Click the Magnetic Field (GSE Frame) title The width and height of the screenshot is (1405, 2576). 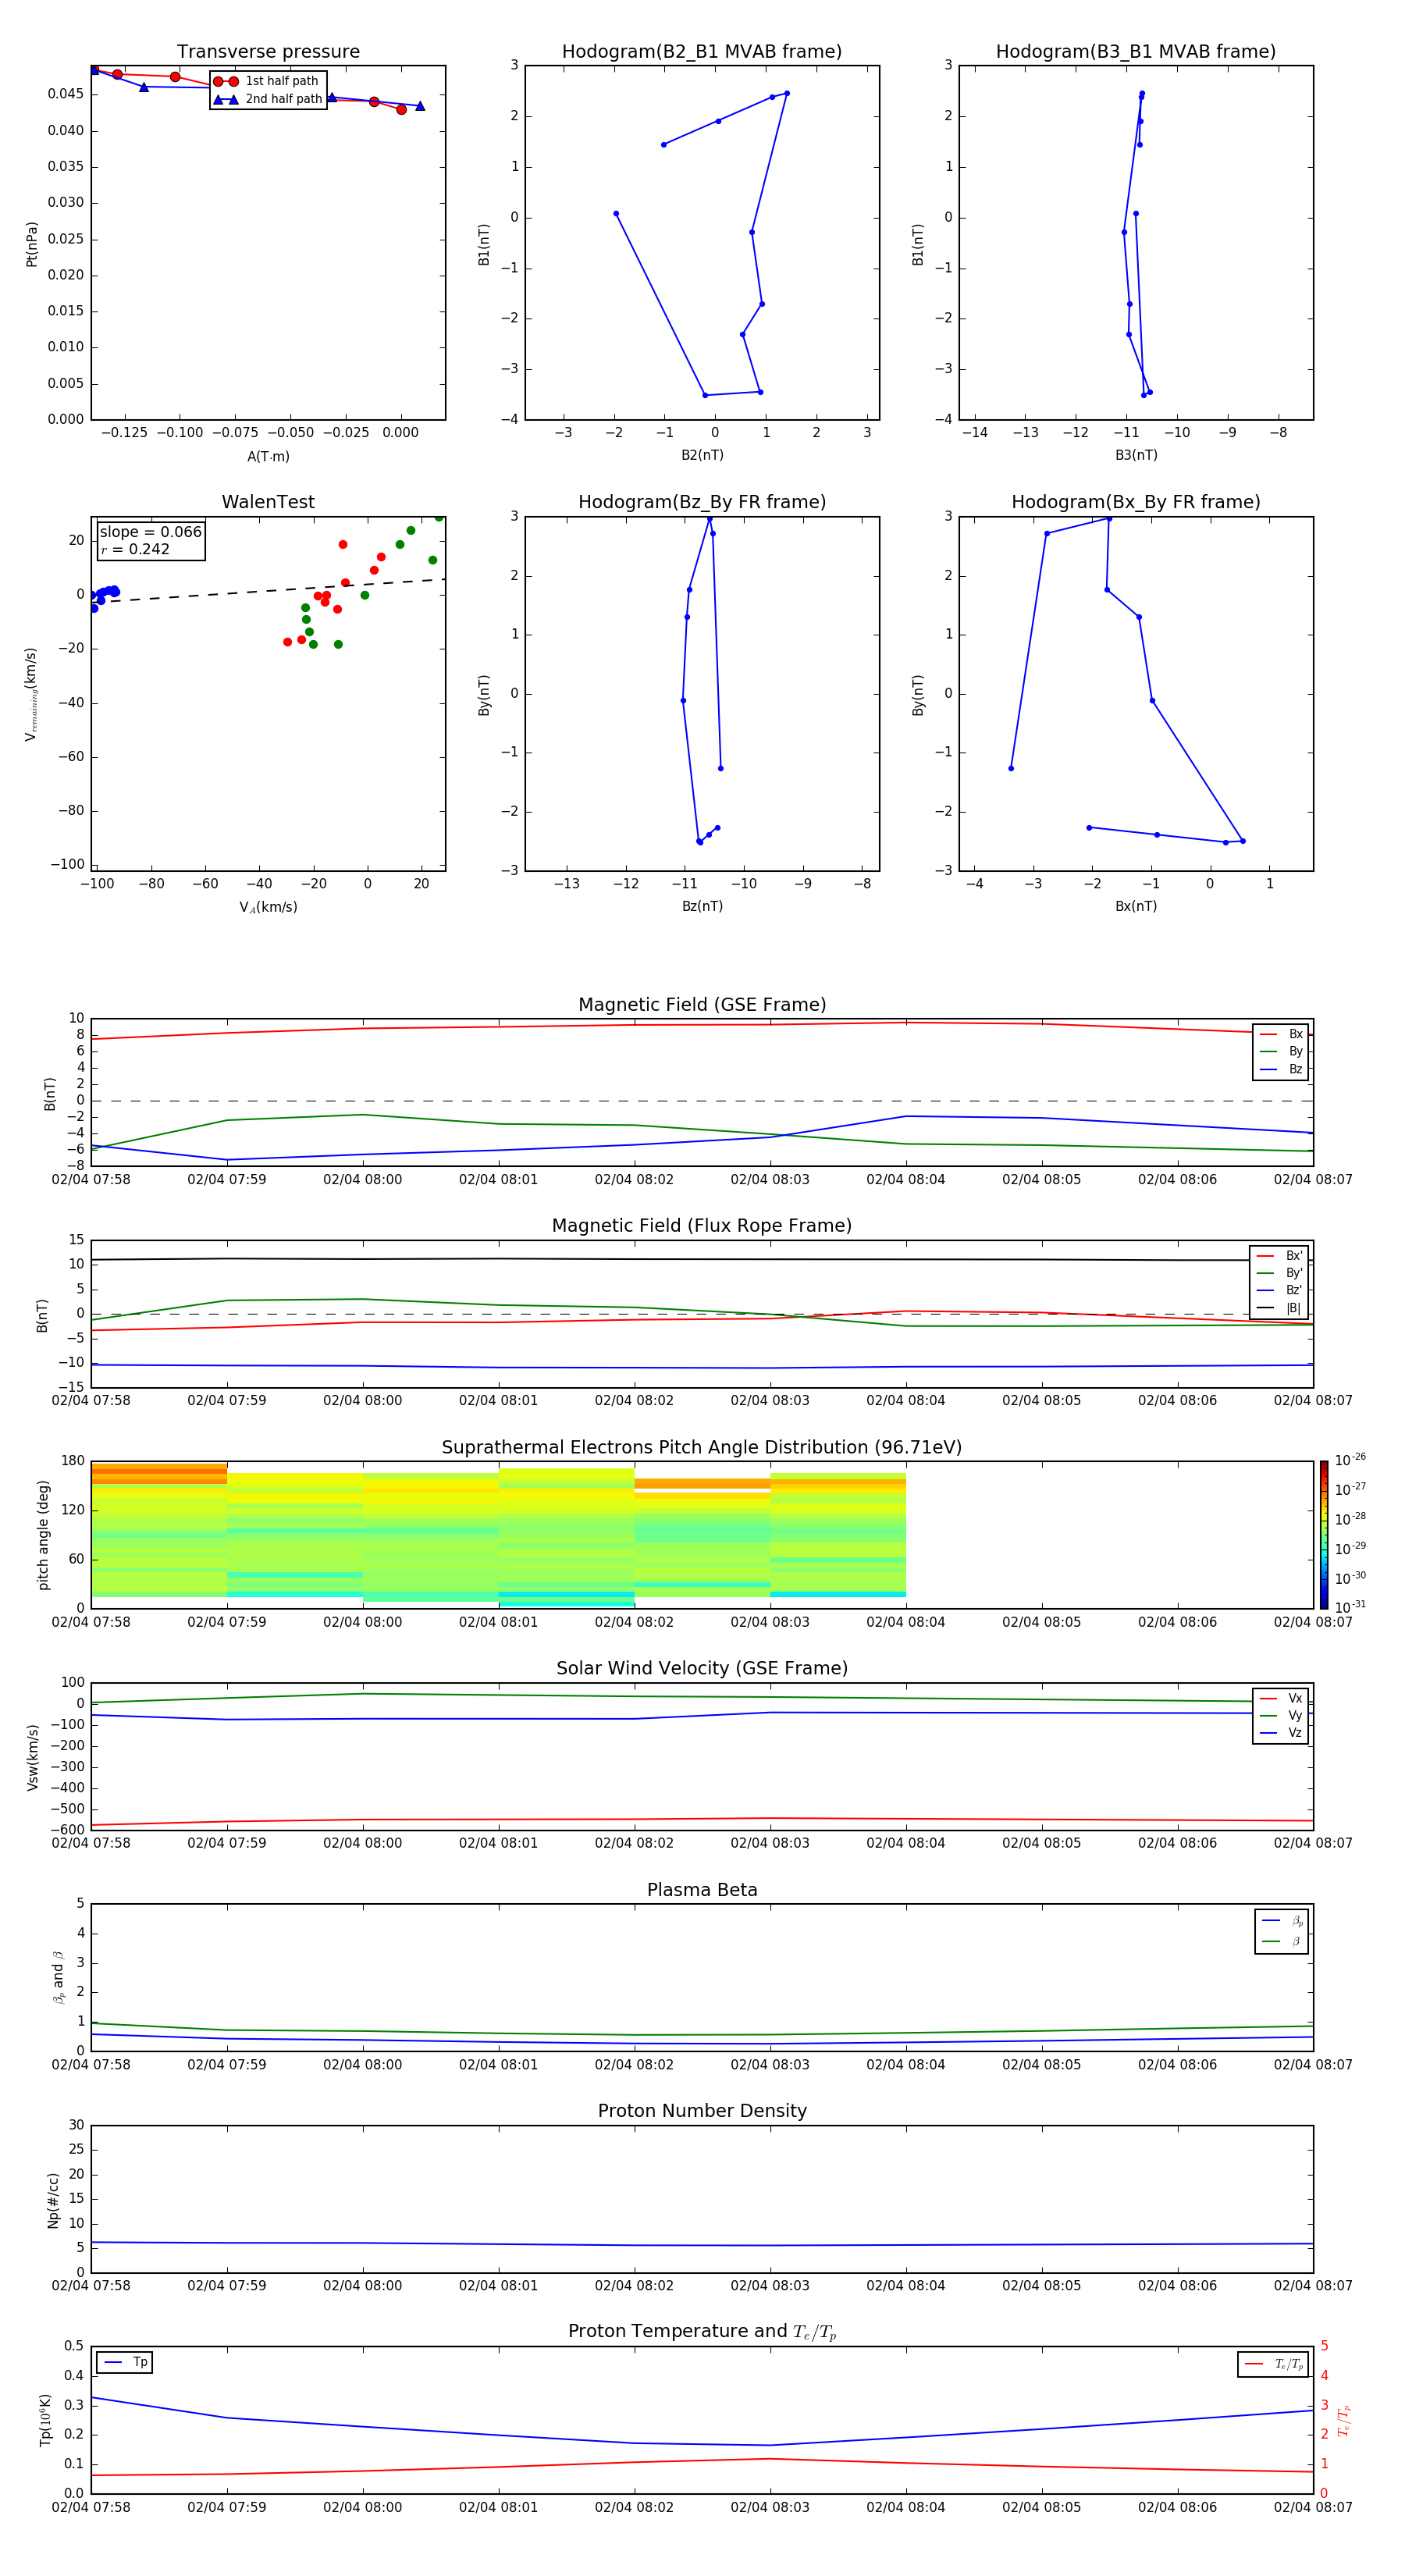(702, 1005)
